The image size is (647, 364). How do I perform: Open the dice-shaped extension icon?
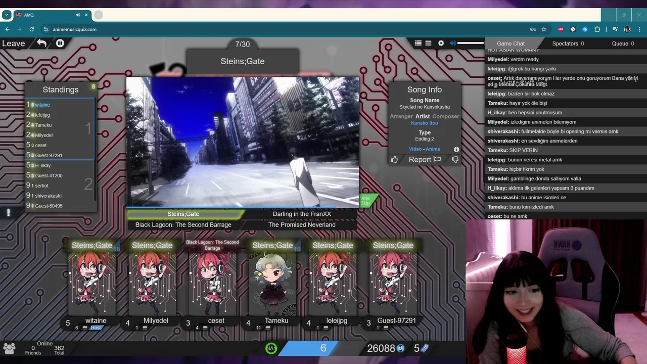point(573,29)
